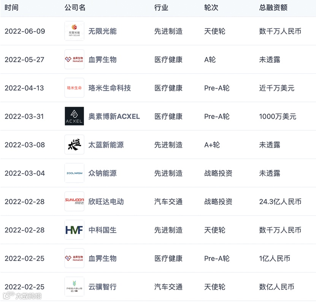Click the date 2022-03-08

pyautogui.click(x=25, y=145)
